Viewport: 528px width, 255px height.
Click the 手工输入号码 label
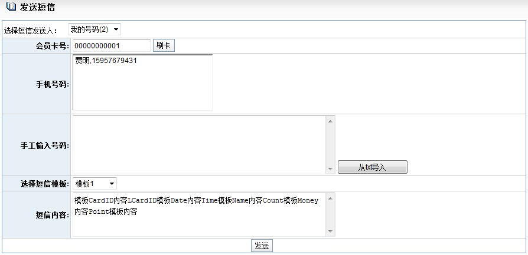45,145
